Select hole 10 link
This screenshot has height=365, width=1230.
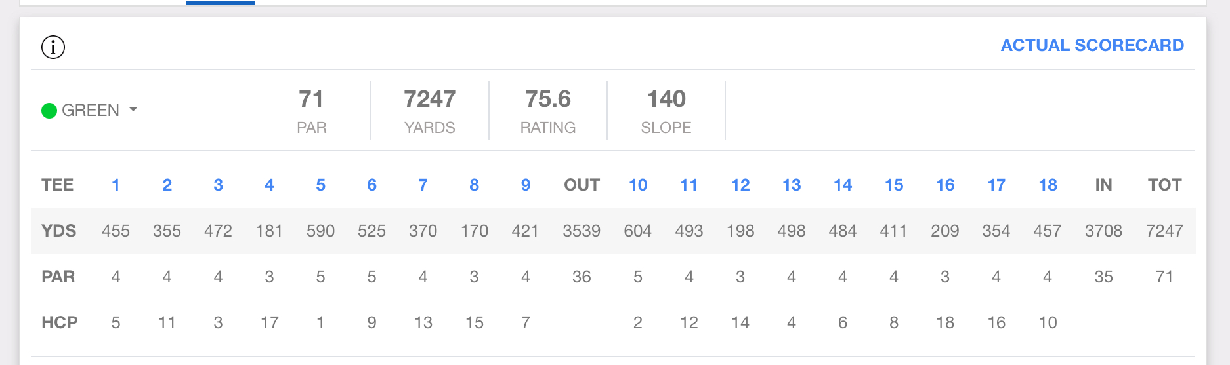tap(637, 185)
